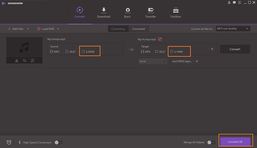This screenshot has height=148, width=257.
Task: Expand the Add Files dropdown arrow
Action: (x=28, y=29)
